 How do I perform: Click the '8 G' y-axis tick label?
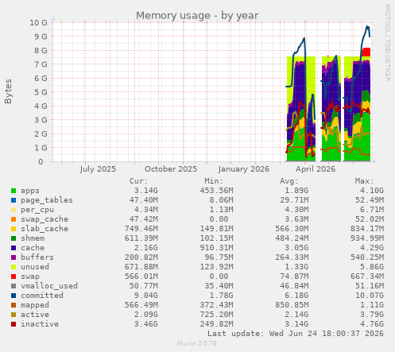pyautogui.click(x=41, y=50)
